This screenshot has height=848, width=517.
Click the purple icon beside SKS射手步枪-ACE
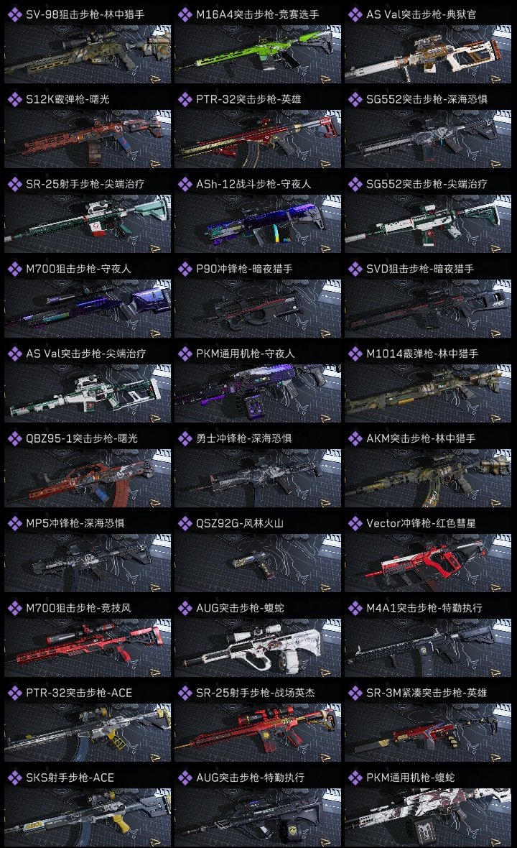click(x=14, y=778)
